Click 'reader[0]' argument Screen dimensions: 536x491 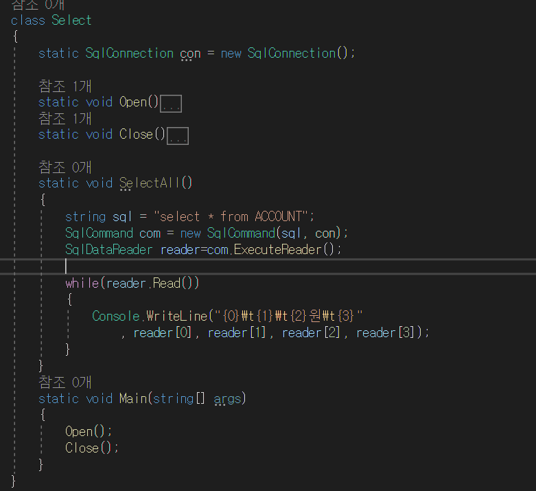[x=162, y=332]
